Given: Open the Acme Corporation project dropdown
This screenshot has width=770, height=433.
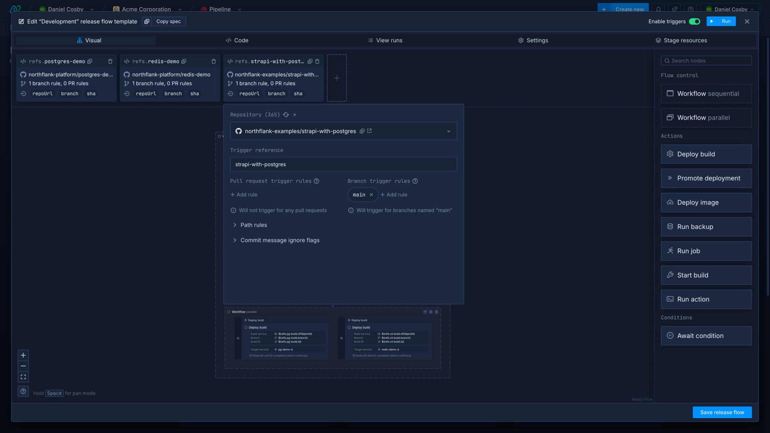Looking at the screenshot, I should coord(180,9).
